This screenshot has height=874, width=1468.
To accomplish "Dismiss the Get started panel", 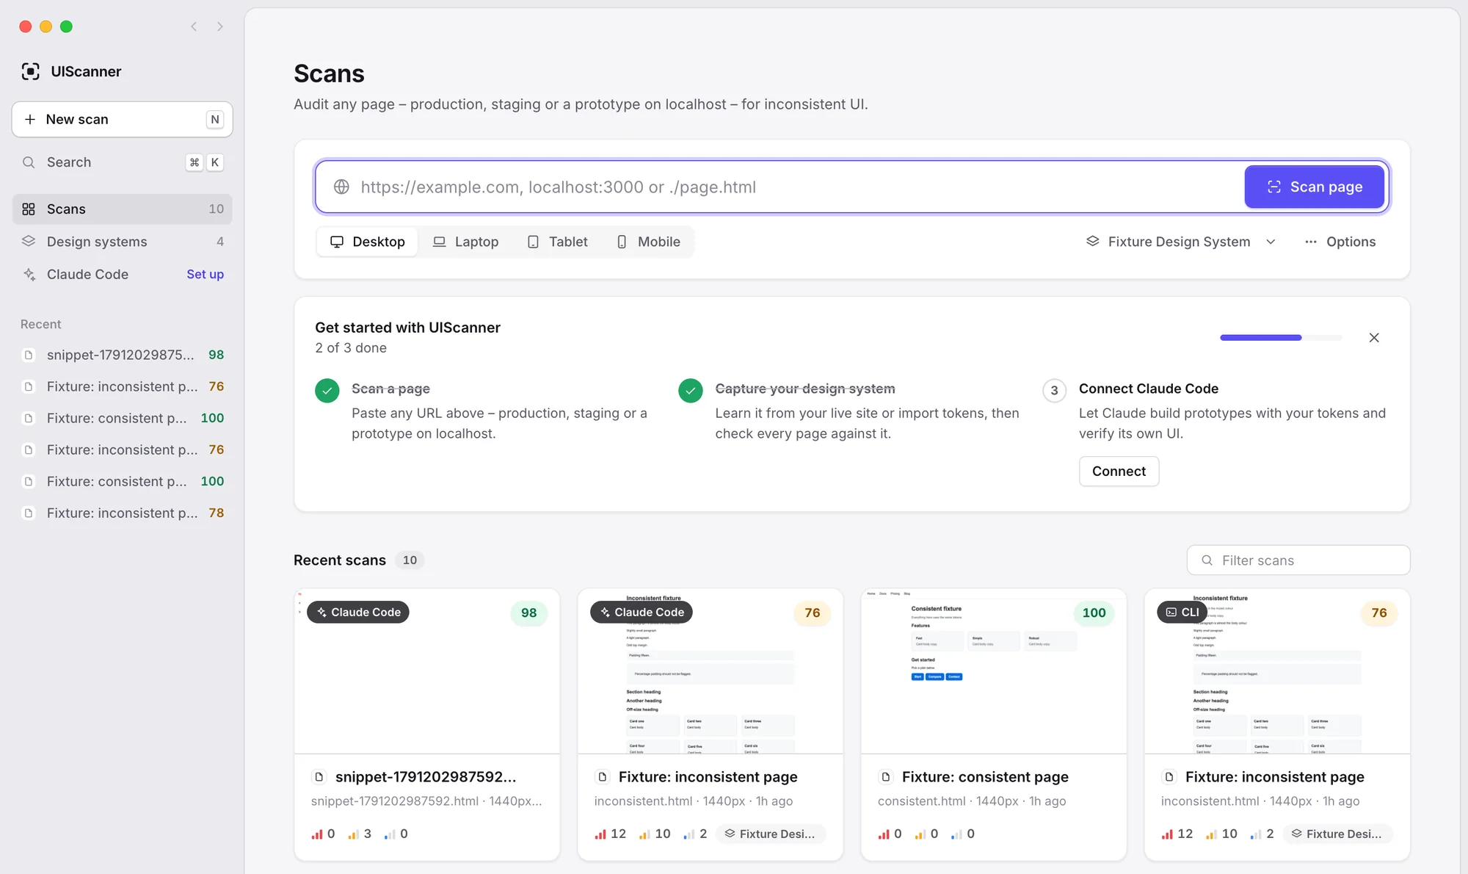I will 1374,338.
